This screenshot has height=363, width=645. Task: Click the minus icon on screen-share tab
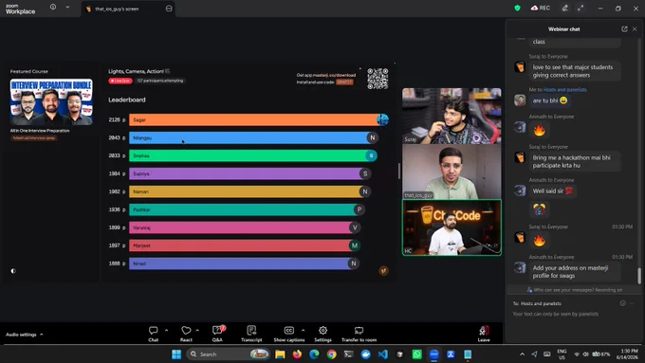[x=169, y=9]
